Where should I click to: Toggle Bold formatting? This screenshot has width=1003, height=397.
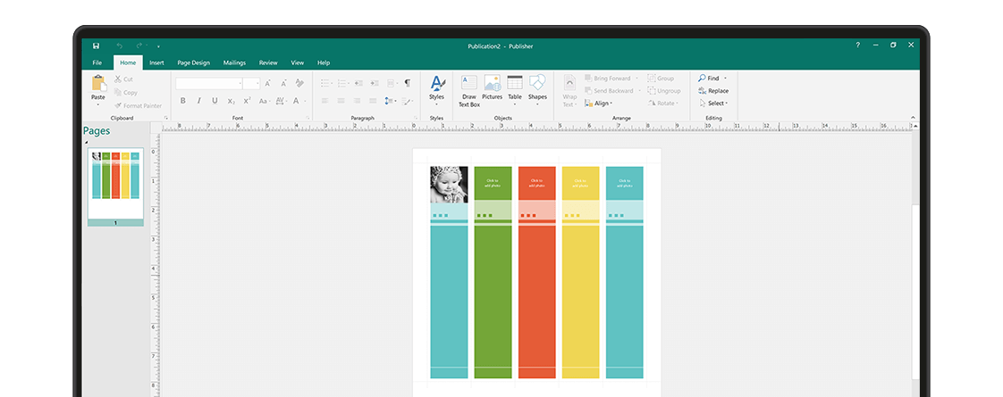tap(182, 101)
